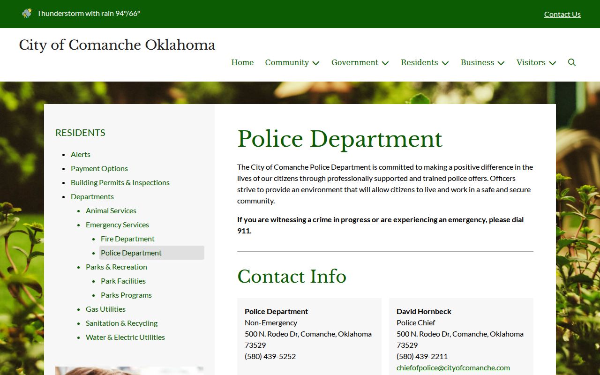Open Animal Services sidebar link
Image resolution: width=600 pixels, height=375 pixels.
pyautogui.click(x=111, y=210)
